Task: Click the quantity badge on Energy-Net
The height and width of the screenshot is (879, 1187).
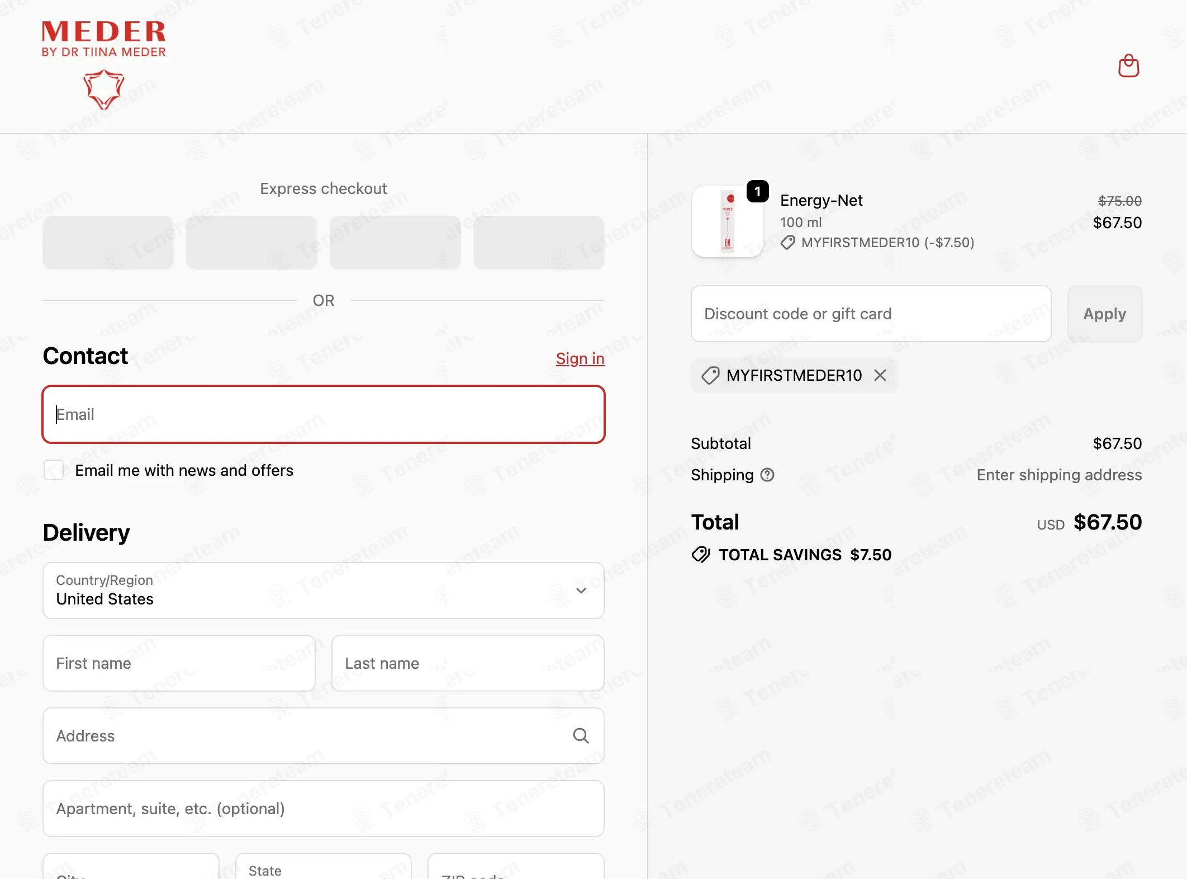Action: point(757,192)
